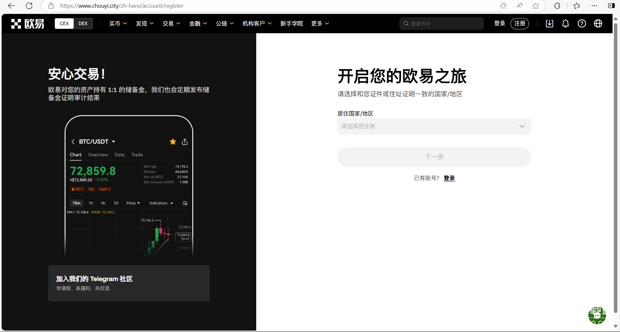Expand the 买币 menu

click(x=118, y=24)
